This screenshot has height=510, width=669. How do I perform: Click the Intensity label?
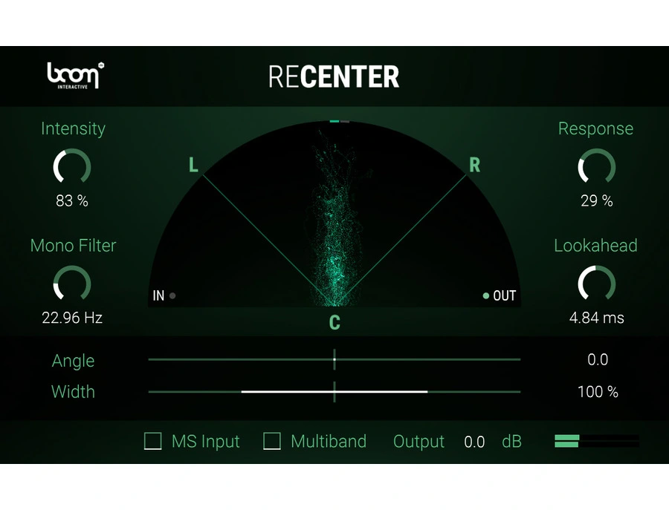pos(73,128)
